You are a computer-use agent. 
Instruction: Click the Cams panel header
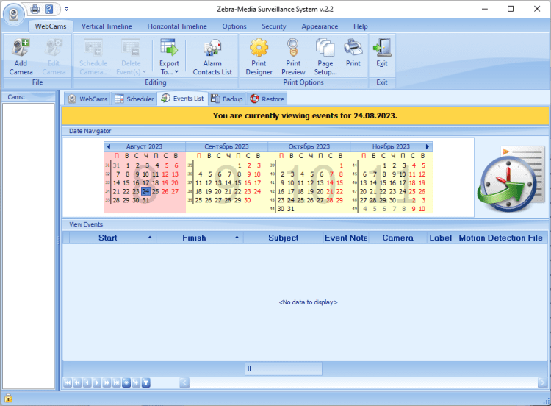click(28, 97)
